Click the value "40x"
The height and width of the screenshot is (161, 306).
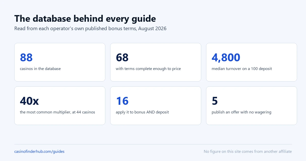[29, 101]
